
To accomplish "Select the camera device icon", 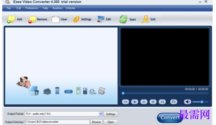I will coord(47,92).
